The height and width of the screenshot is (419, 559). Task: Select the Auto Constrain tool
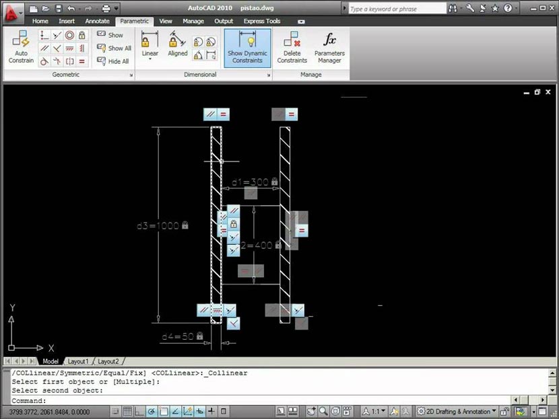[20, 48]
